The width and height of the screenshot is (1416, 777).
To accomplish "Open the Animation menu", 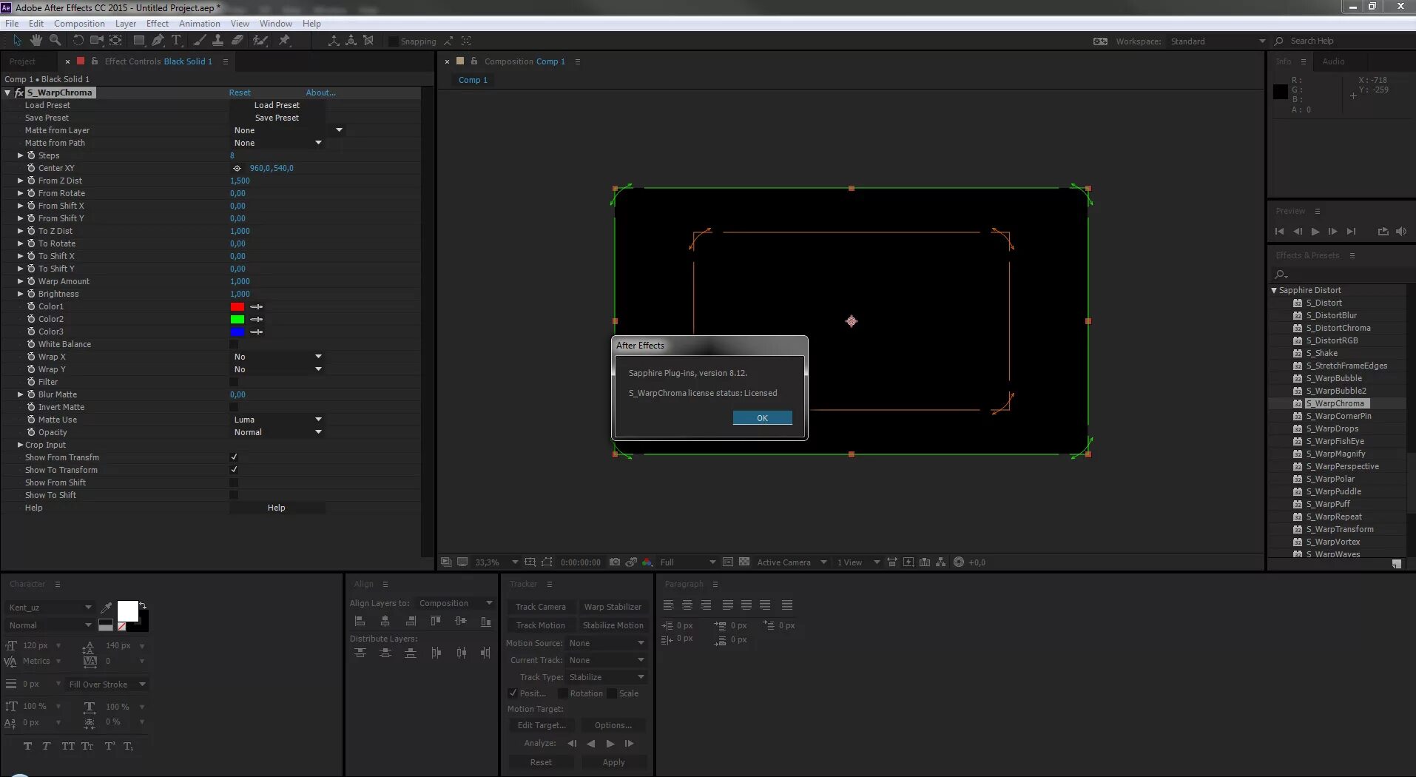I will click(x=199, y=24).
